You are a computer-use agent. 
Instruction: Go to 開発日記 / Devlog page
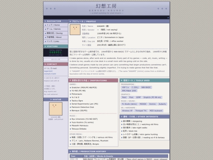(x=56, y=33)
